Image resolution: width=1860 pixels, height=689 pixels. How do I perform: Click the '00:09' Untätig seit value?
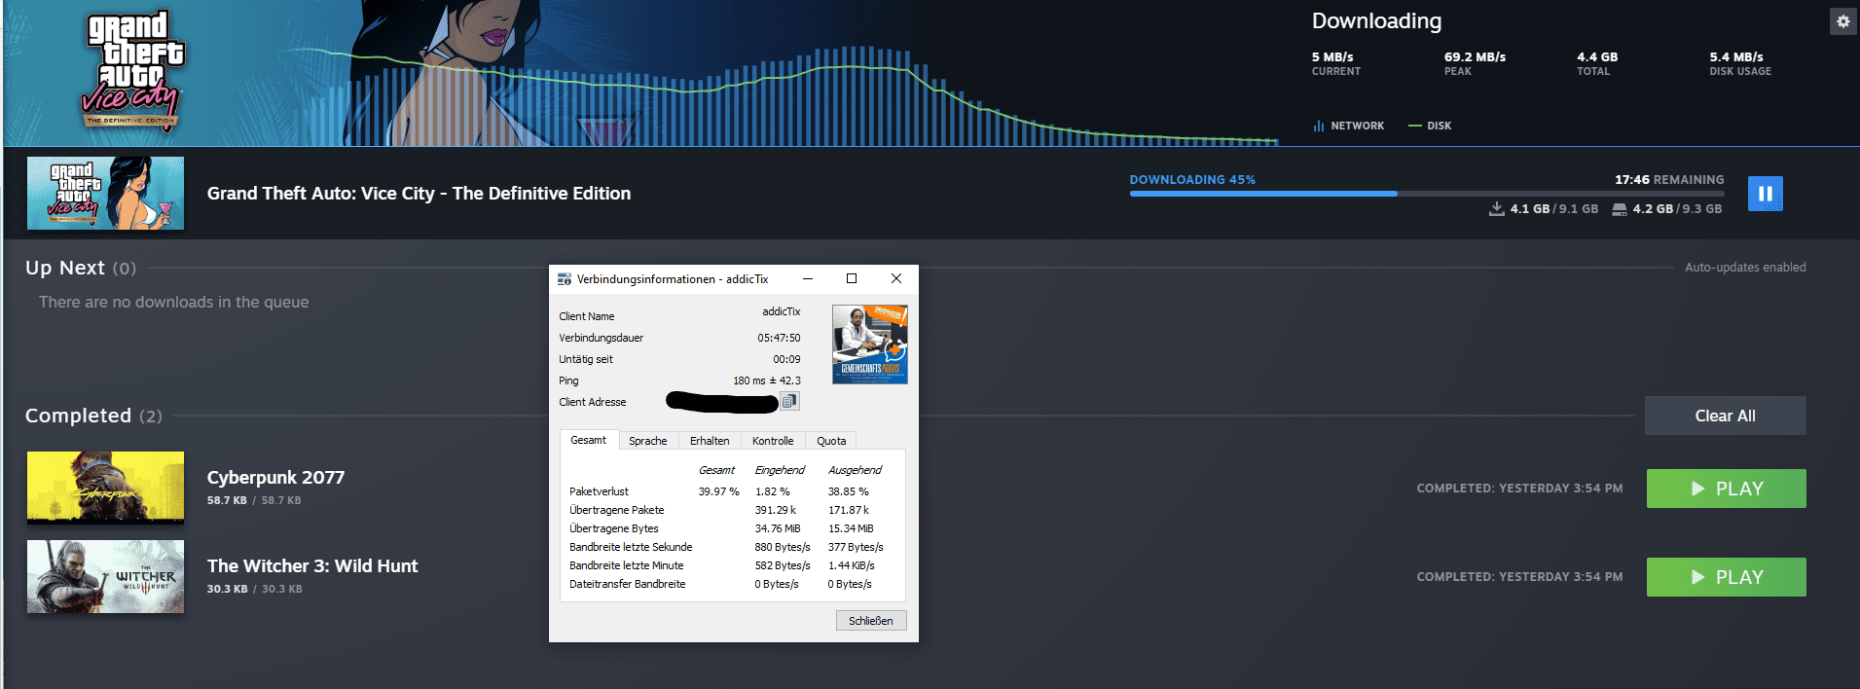tap(786, 359)
